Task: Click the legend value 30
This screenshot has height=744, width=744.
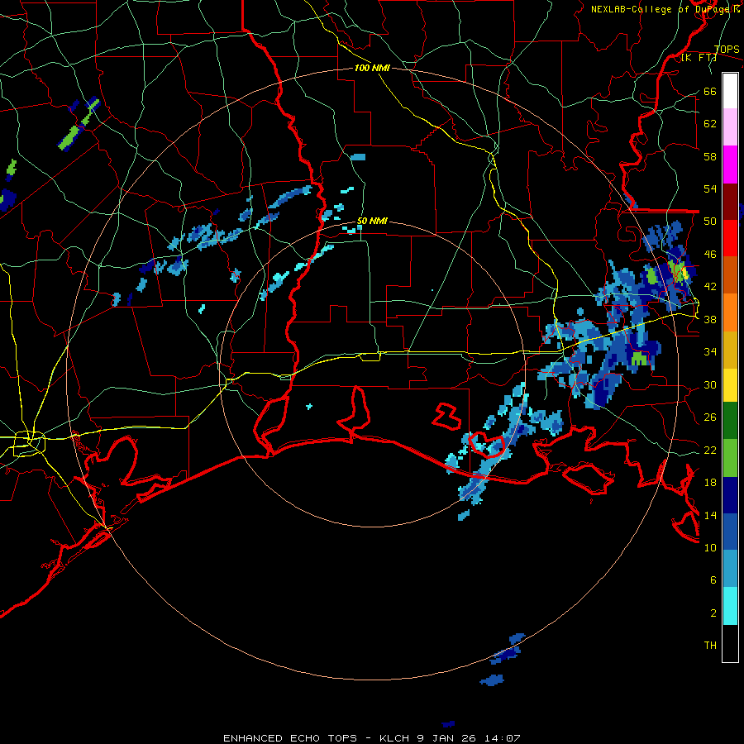Action: 710,384
